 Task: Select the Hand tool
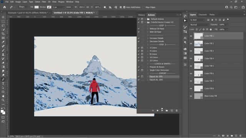(x=3, y=96)
